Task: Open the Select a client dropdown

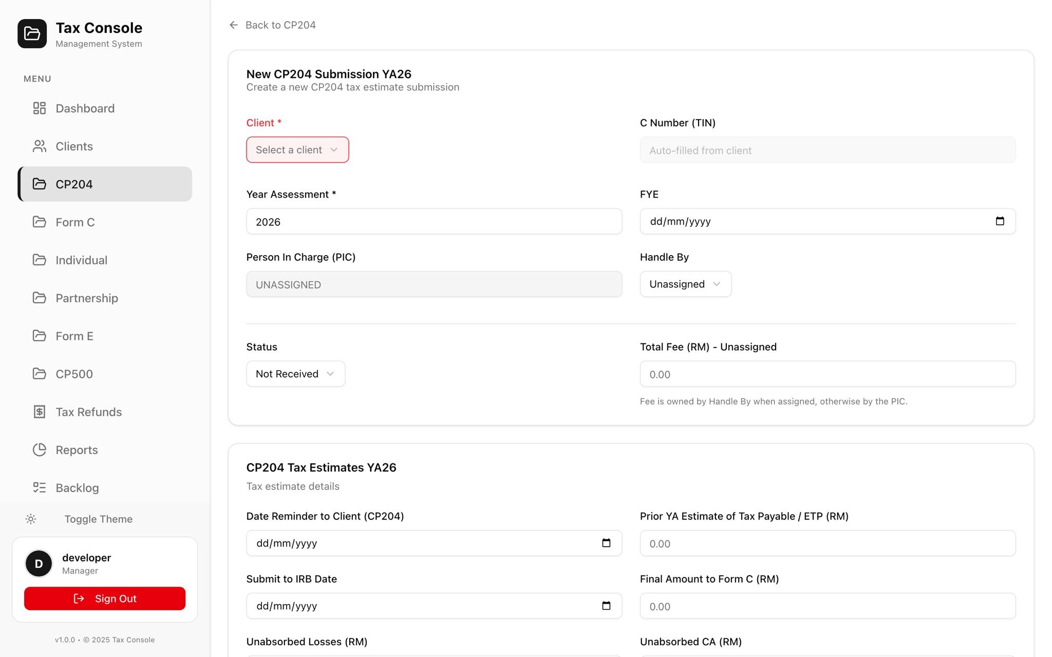Action: pyautogui.click(x=297, y=150)
